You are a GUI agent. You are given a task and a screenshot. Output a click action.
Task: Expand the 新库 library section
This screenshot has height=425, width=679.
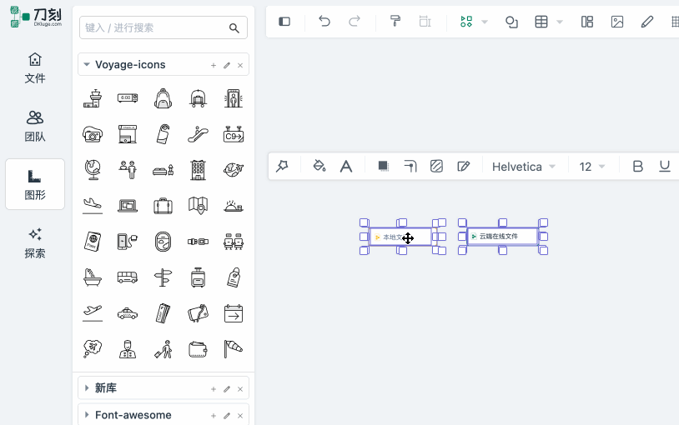[x=87, y=387]
